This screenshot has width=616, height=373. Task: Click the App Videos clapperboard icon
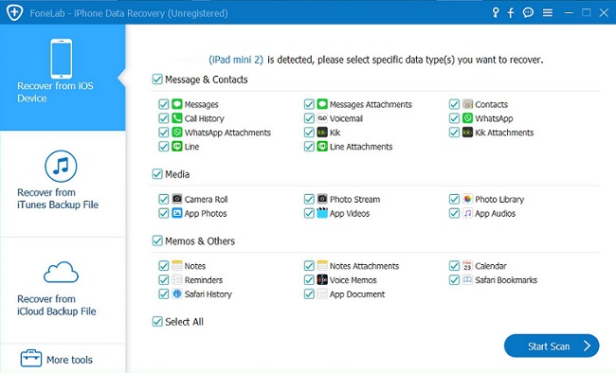(x=322, y=213)
